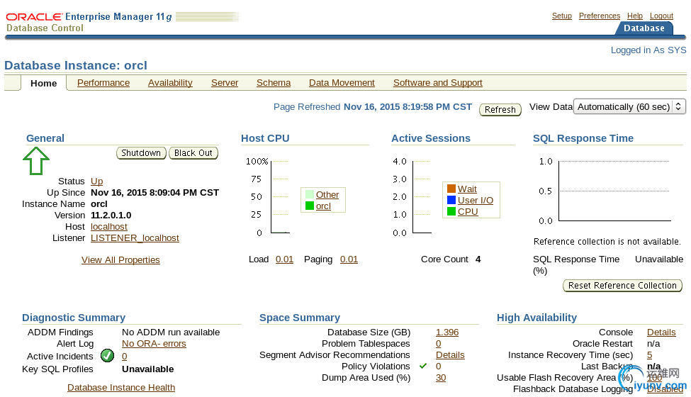This screenshot has height=397, width=691.
Task: Click the green checkmark next to Active Incidents
Action: pos(107,356)
